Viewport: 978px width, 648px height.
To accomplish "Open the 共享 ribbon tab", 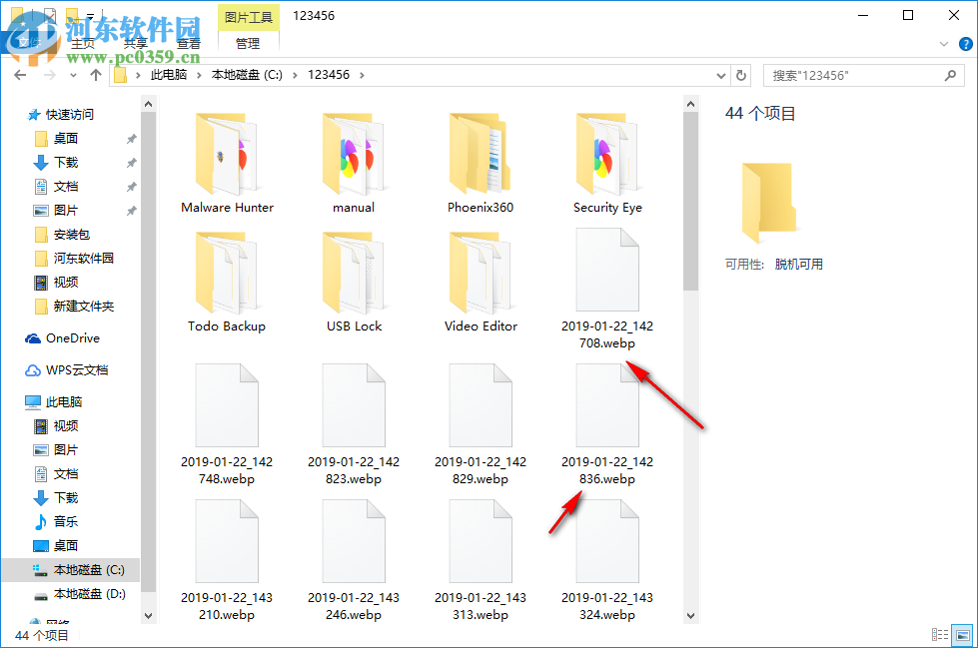I will pyautogui.click(x=136, y=43).
